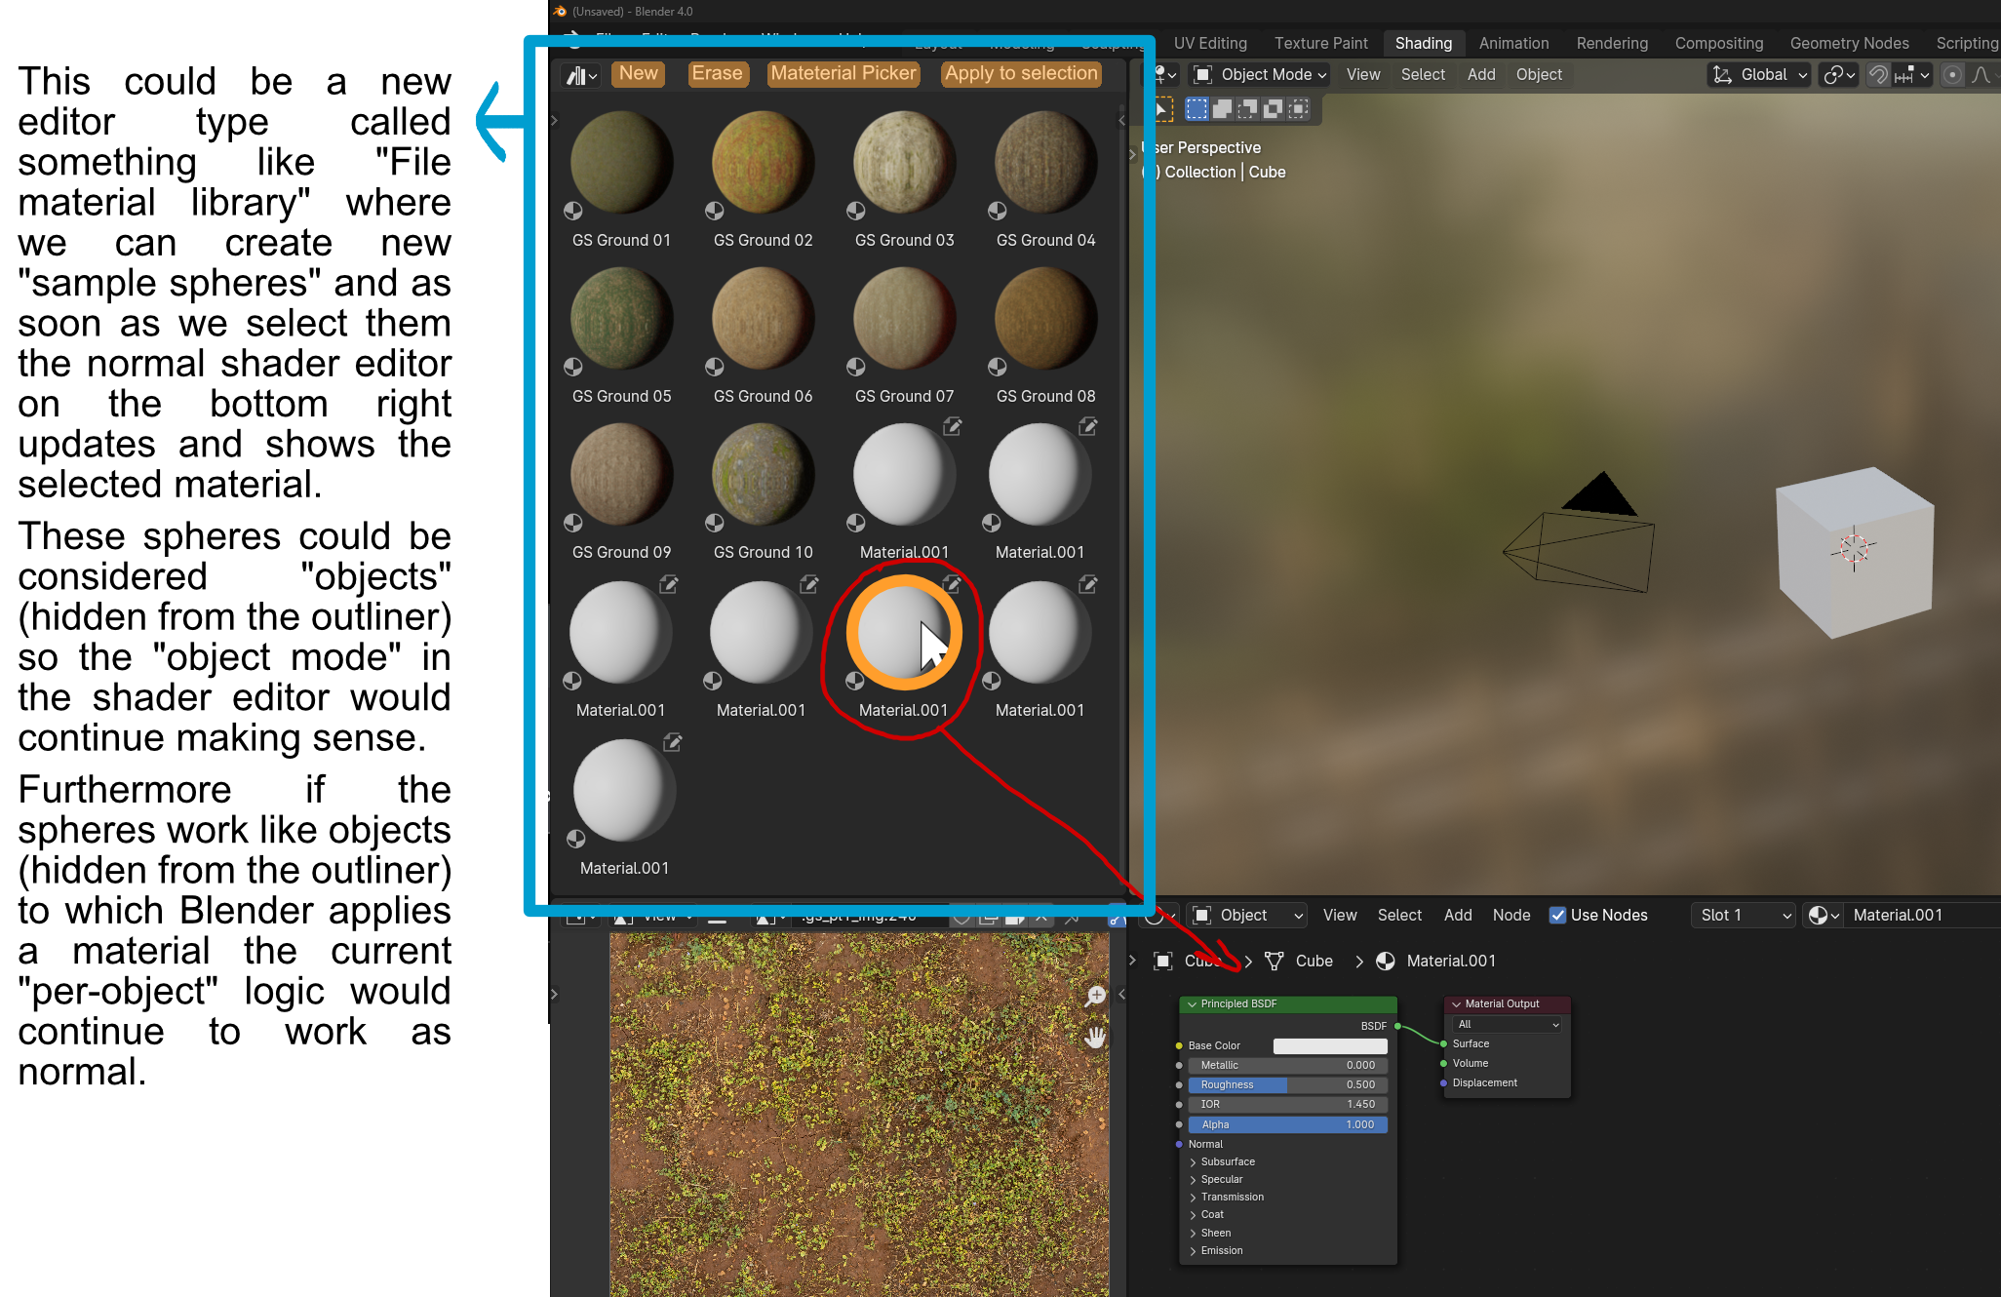Viewport: 2001px width, 1297px height.
Task: Click the Base Color white swatch
Action: [1330, 1045]
